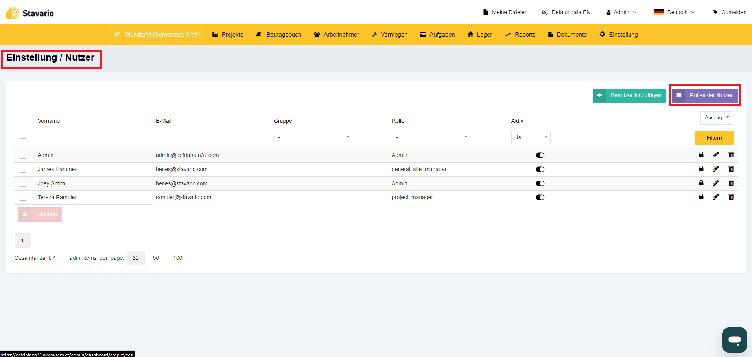Click the plus icon on Benutzer hinzufügen

tap(599, 95)
